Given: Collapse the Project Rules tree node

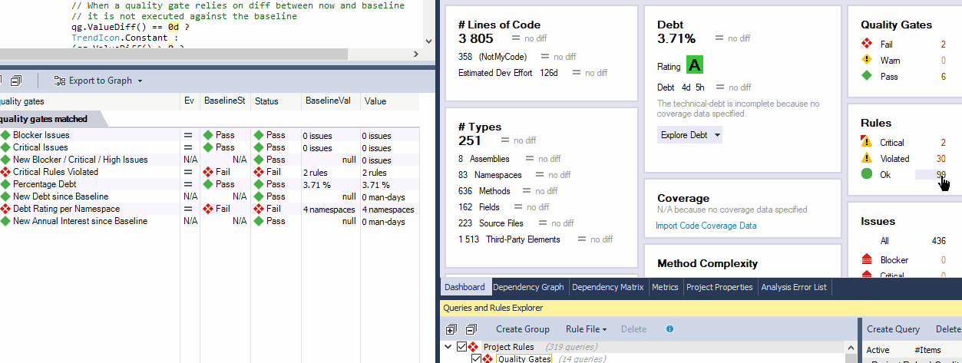Looking at the screenshot, I should pyautogui.click(x=448, y=347).
